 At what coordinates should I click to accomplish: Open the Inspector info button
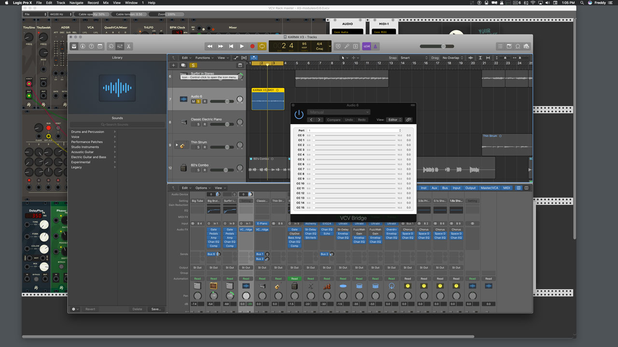pos(83,46)
